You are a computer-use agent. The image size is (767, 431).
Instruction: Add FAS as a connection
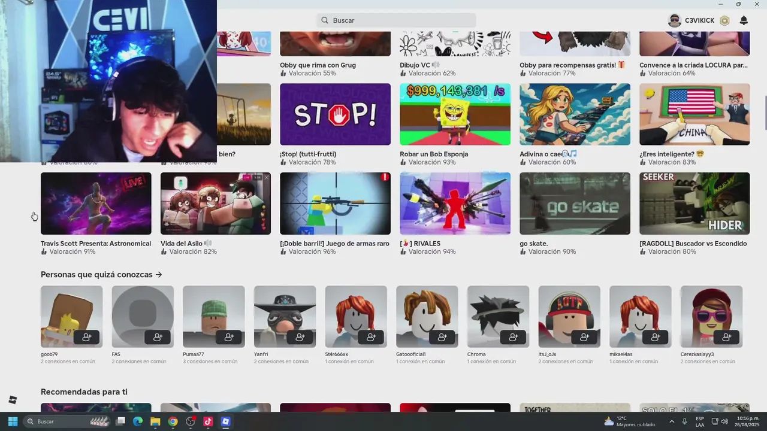pyautogui.click(x=158, y=337)
